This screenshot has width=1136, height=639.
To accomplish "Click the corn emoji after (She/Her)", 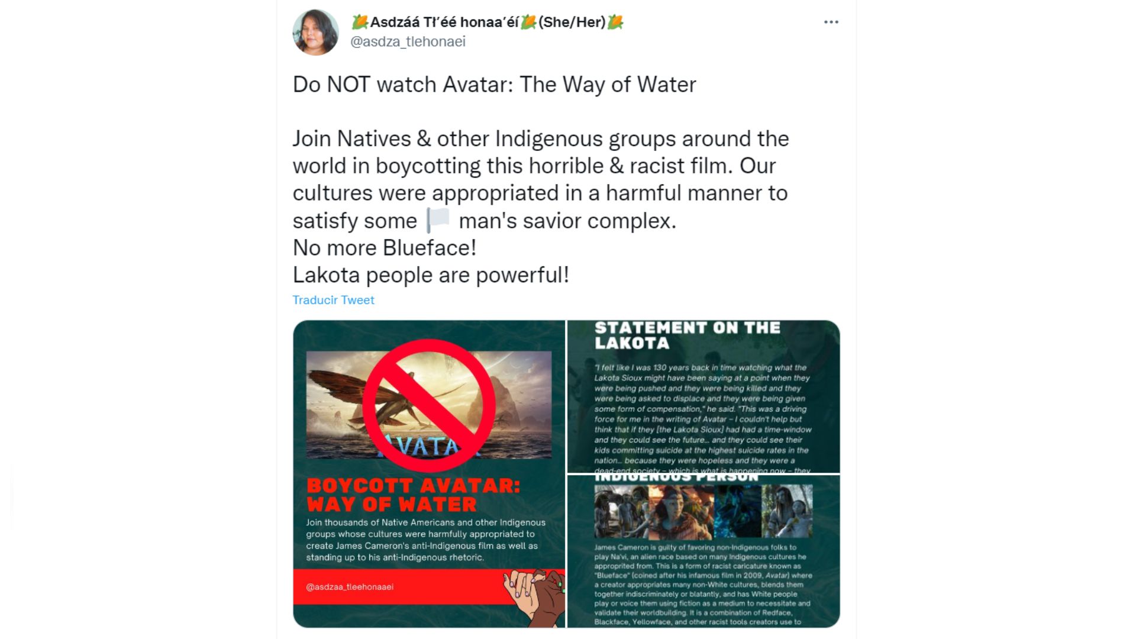I will click(615, 22).
